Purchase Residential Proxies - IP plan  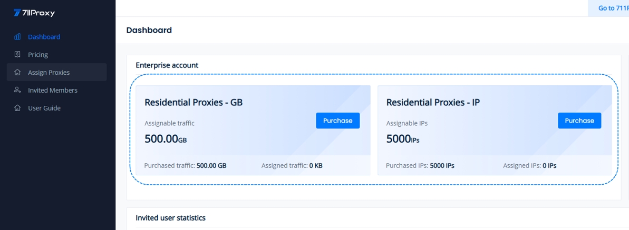[x=579, y=121]
